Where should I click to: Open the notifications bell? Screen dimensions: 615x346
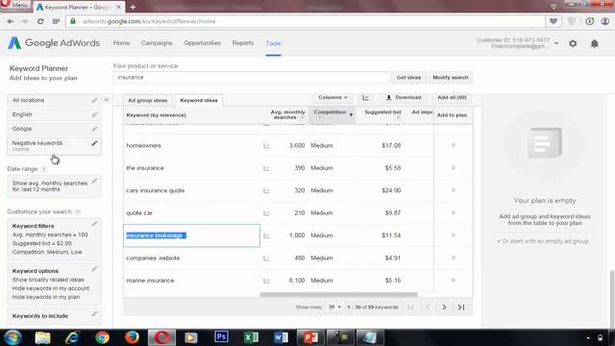[595, 43]
